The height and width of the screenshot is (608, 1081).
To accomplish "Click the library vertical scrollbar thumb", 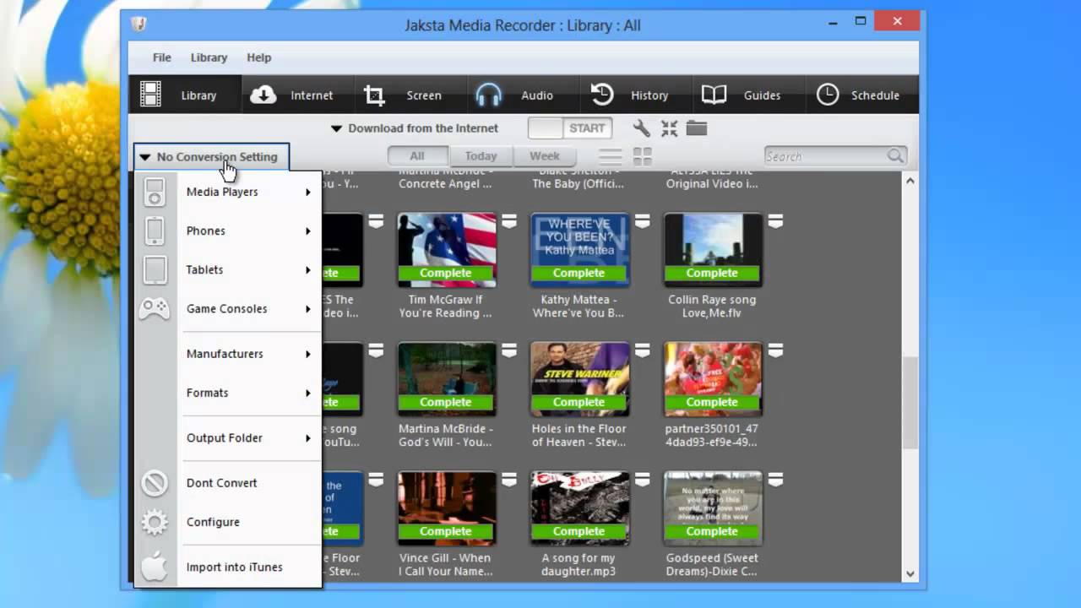I will (x=910, y=404).
